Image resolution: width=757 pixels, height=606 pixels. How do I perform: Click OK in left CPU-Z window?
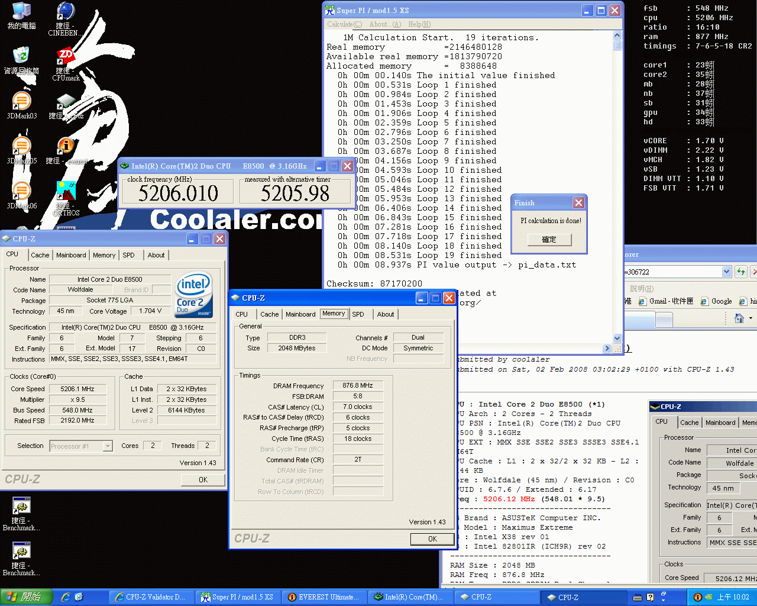pyautogui.click(x=203, y=480)
